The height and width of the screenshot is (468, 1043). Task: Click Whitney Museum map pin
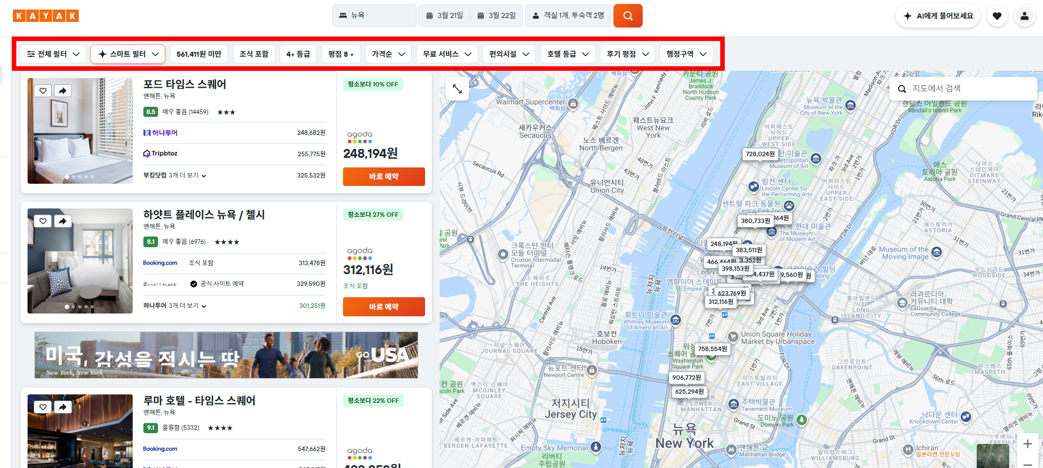(676, 320)
